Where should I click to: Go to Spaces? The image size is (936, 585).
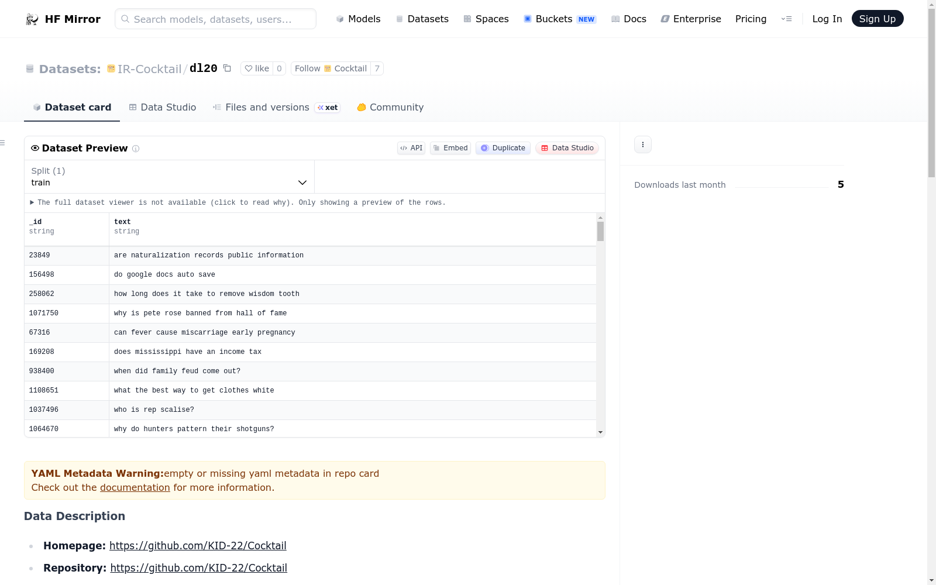tap(486, 19)
